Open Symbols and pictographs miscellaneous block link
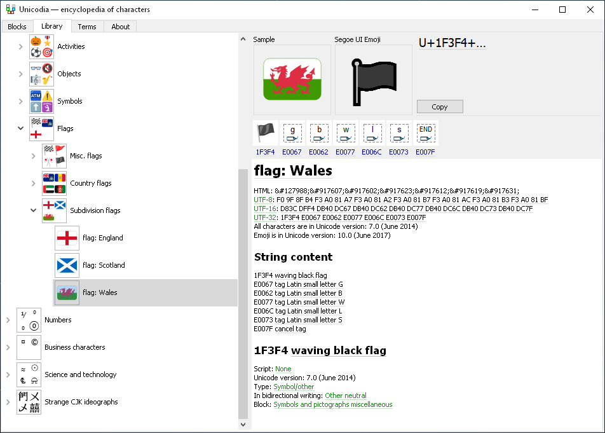Screen dimensions: 605x433 [x=333, y=404]
